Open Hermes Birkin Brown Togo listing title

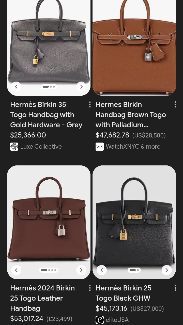[x=131, y=115]
